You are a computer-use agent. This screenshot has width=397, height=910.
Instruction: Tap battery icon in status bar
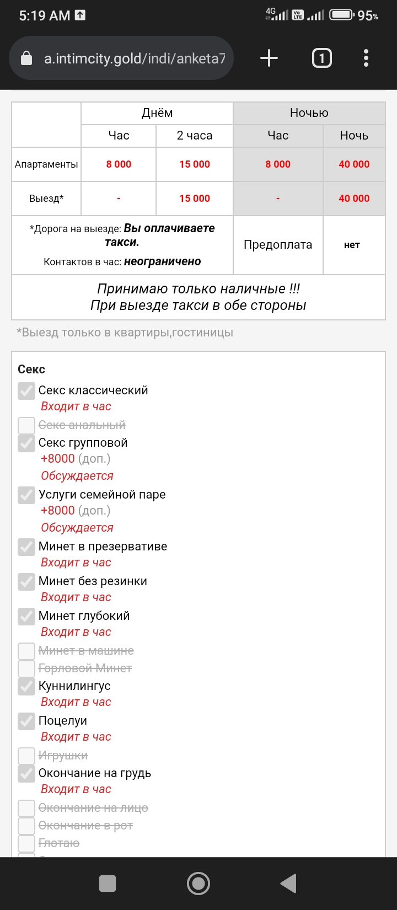click(x=342, y=15)
